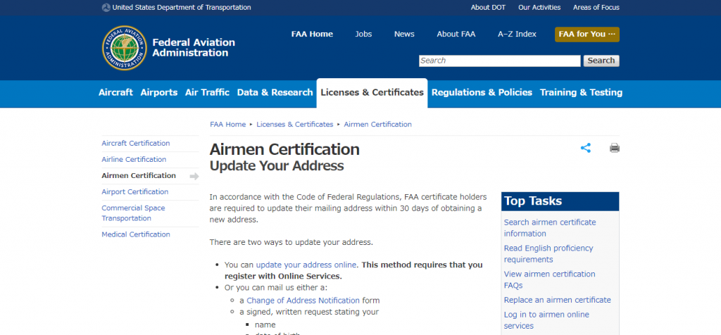Viewport: 721px width, 335px height.
Task: Select the Data & Research tab
Action: [x=275, y=93]
